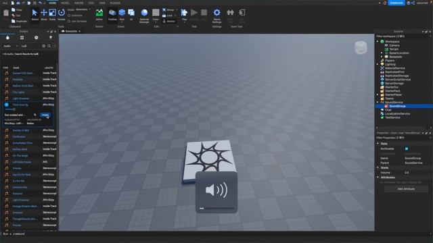Click the Volume value field

coord(417,173)
